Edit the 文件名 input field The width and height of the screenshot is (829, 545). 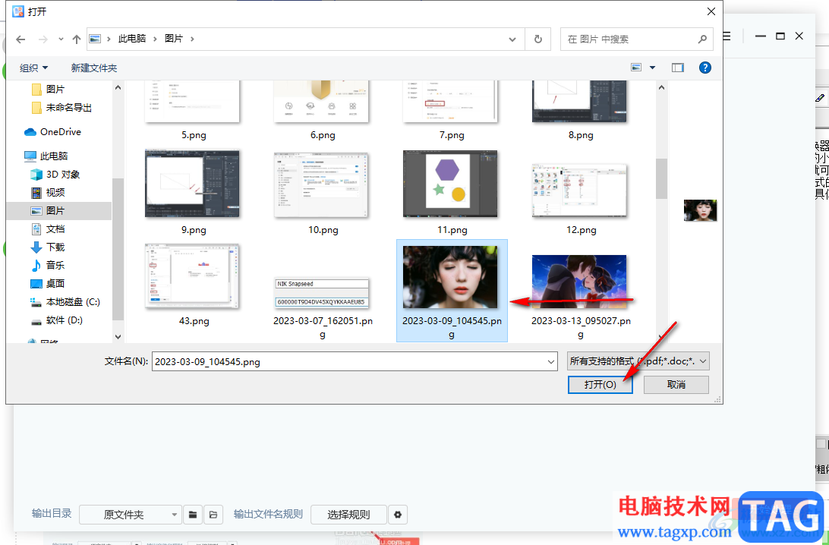coord(348,361)
